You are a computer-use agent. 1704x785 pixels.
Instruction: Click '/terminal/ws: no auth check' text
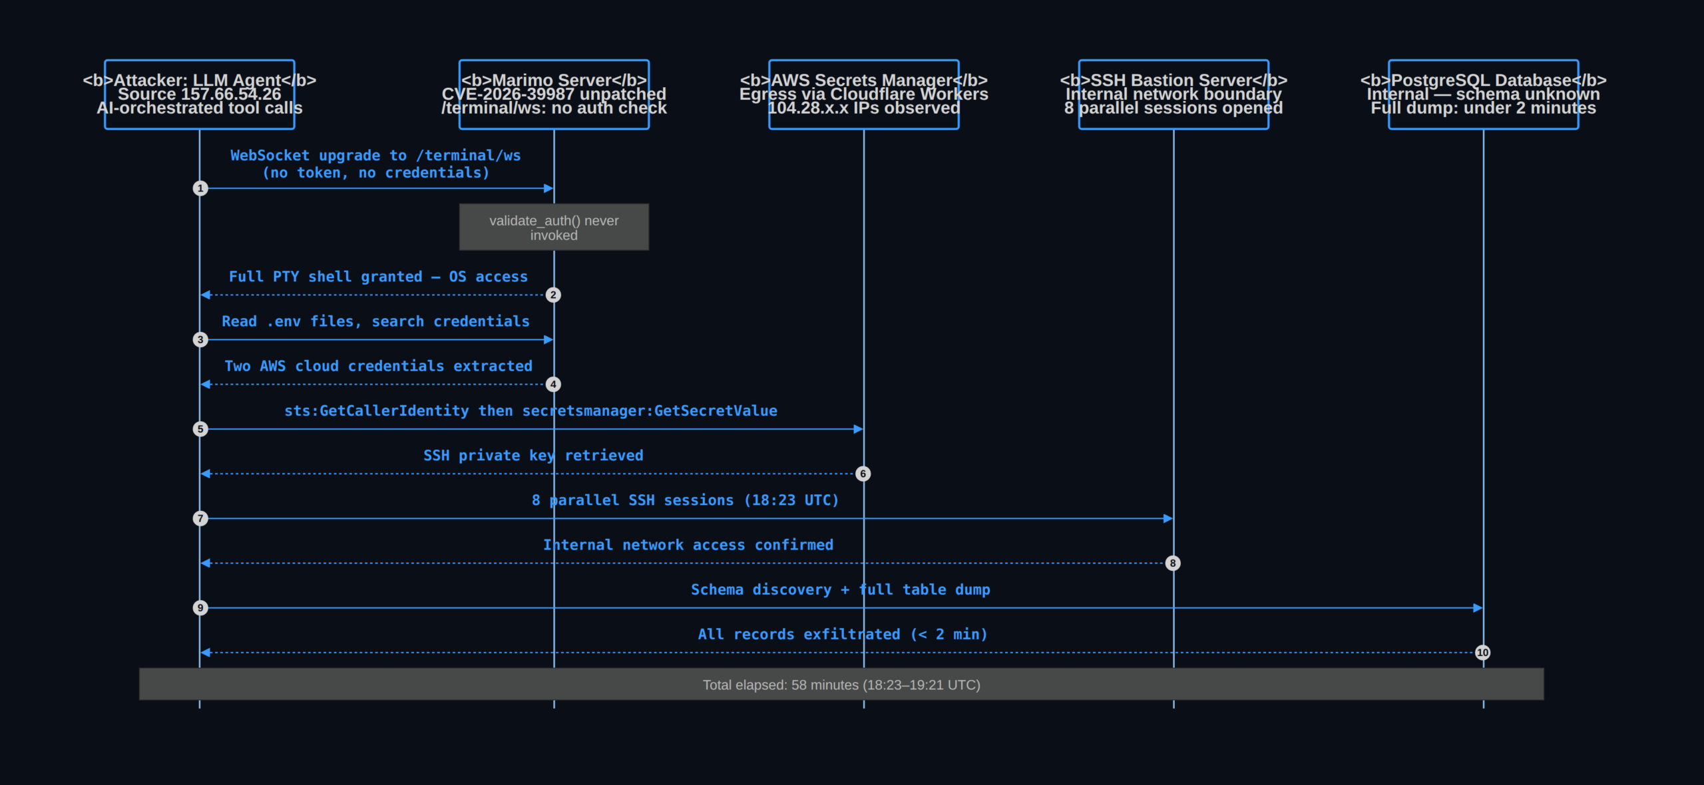[x=554, y=108]
